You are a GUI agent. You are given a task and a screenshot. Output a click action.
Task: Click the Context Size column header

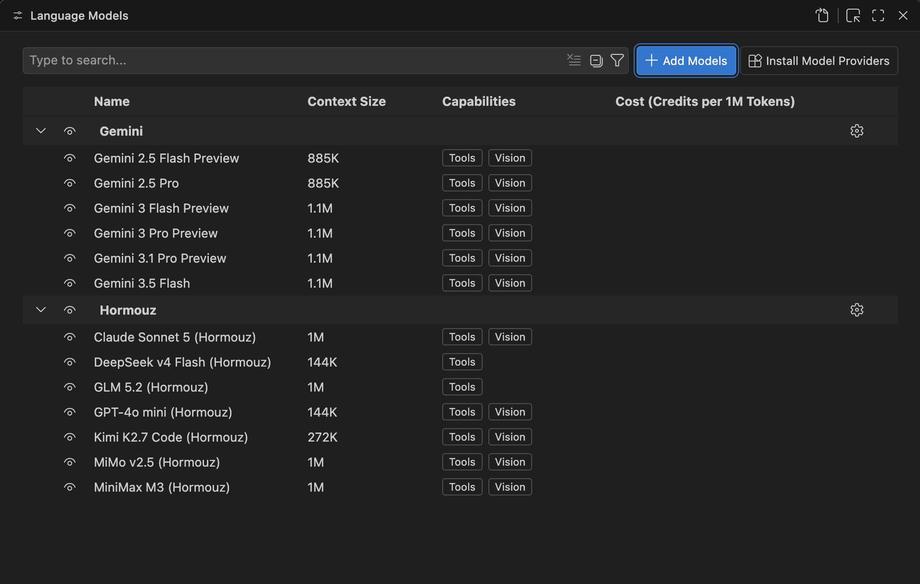coord(346,102)
